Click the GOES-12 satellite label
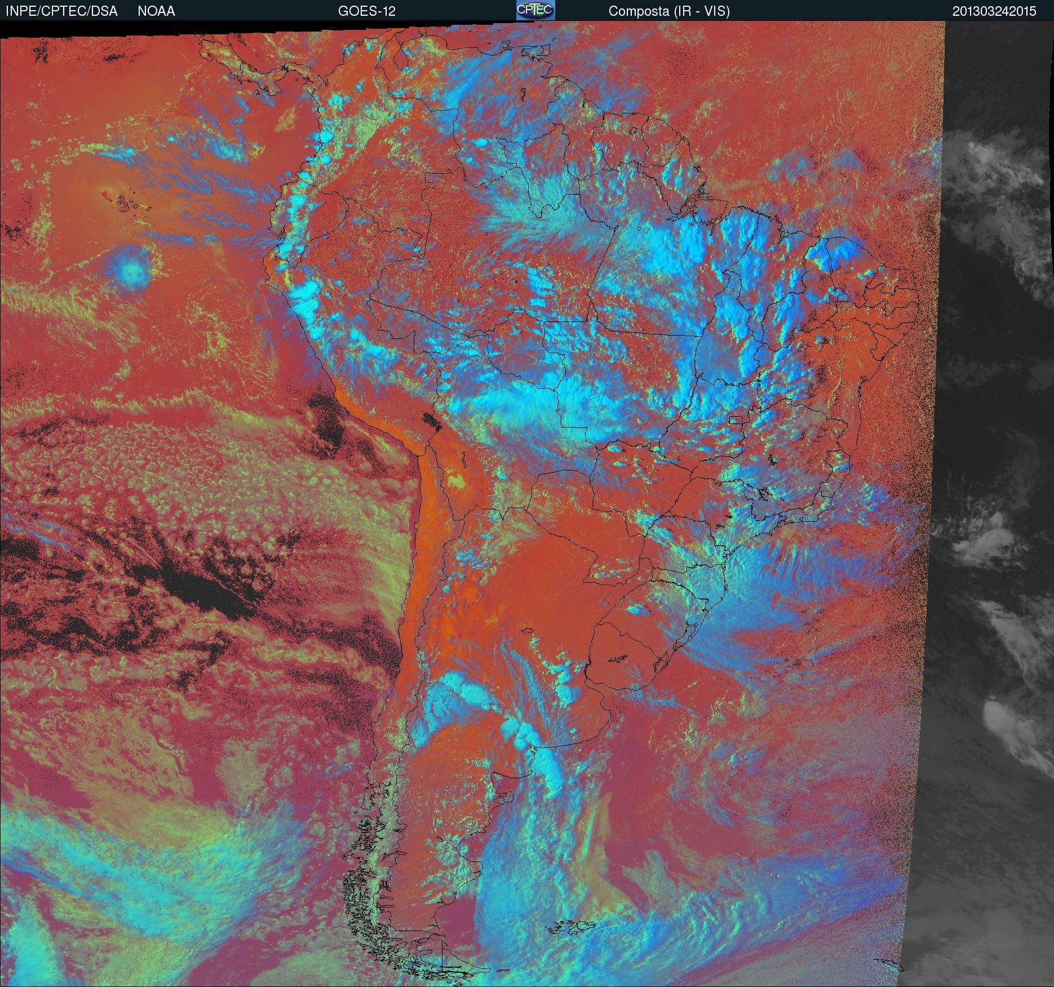Image resolution: width=1054 pixels, height=987 pixels. 366,11
